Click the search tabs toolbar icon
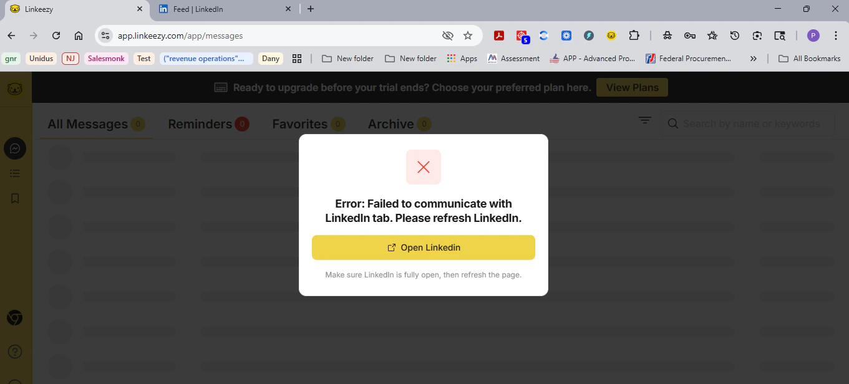Viewport: 849px width, 384px height. [x=780, y=36]
